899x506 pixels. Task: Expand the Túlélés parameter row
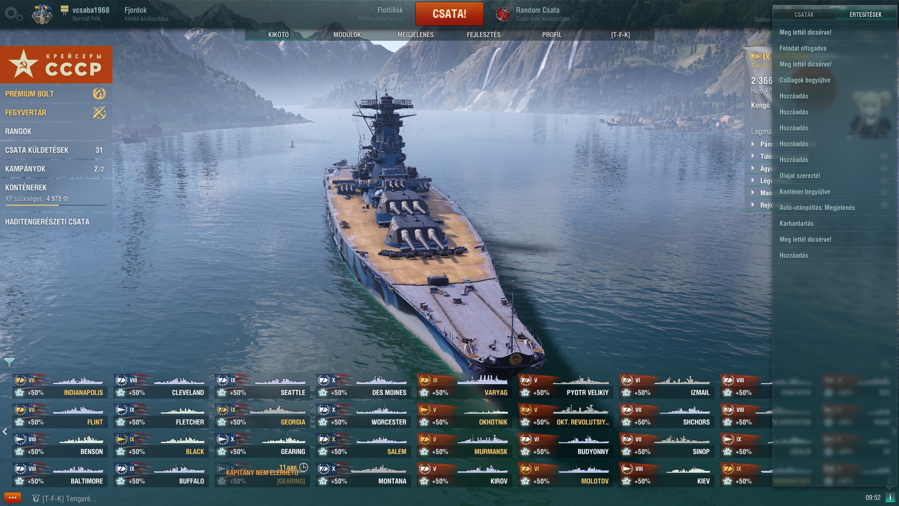(759, 156)
